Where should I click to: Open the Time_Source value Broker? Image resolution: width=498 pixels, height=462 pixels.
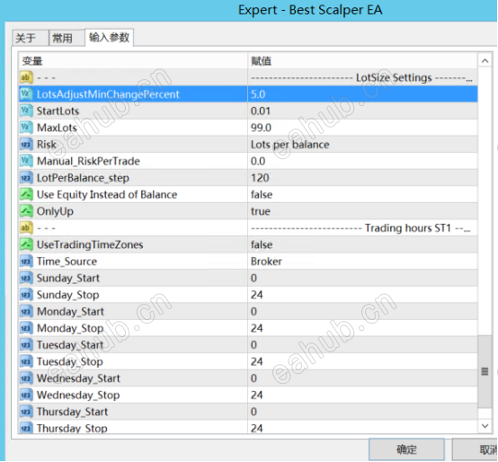[x=362, y=262]
